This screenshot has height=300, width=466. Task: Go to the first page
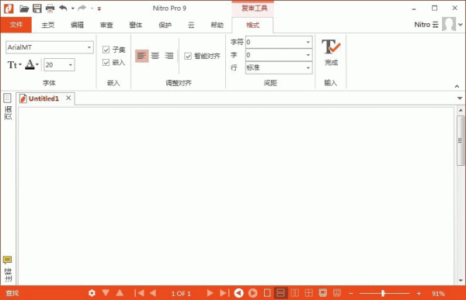pos(139,293)
